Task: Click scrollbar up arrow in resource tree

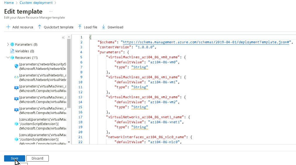Action: tap(69, 37)
